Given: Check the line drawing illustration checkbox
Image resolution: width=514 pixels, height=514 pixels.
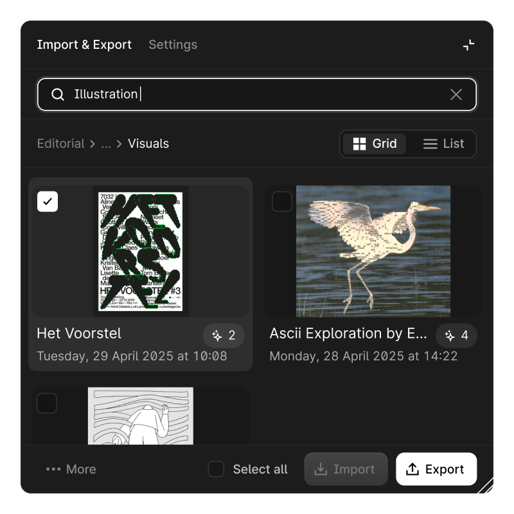Looking at the screenshot, I should (x=47, y=403).
